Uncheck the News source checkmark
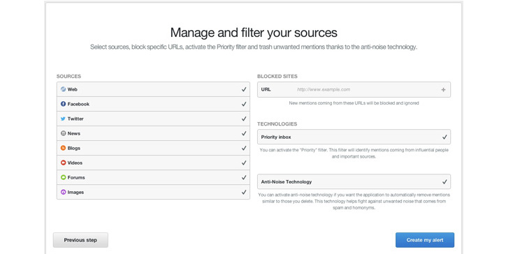 click(x=244, y=133)
